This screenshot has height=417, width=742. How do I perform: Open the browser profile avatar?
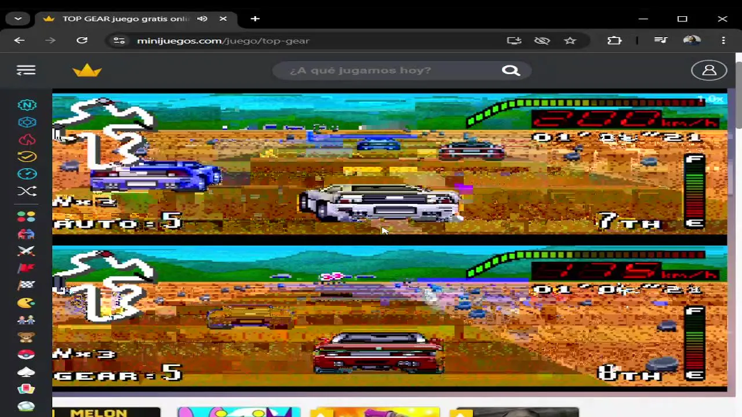pos(692,41)
